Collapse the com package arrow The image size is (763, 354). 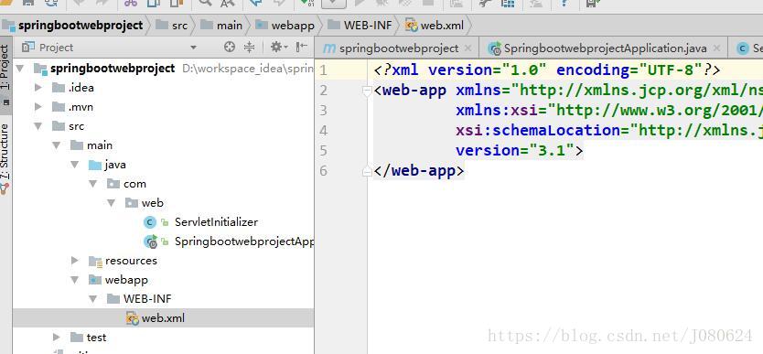click(x=93, y=184)
